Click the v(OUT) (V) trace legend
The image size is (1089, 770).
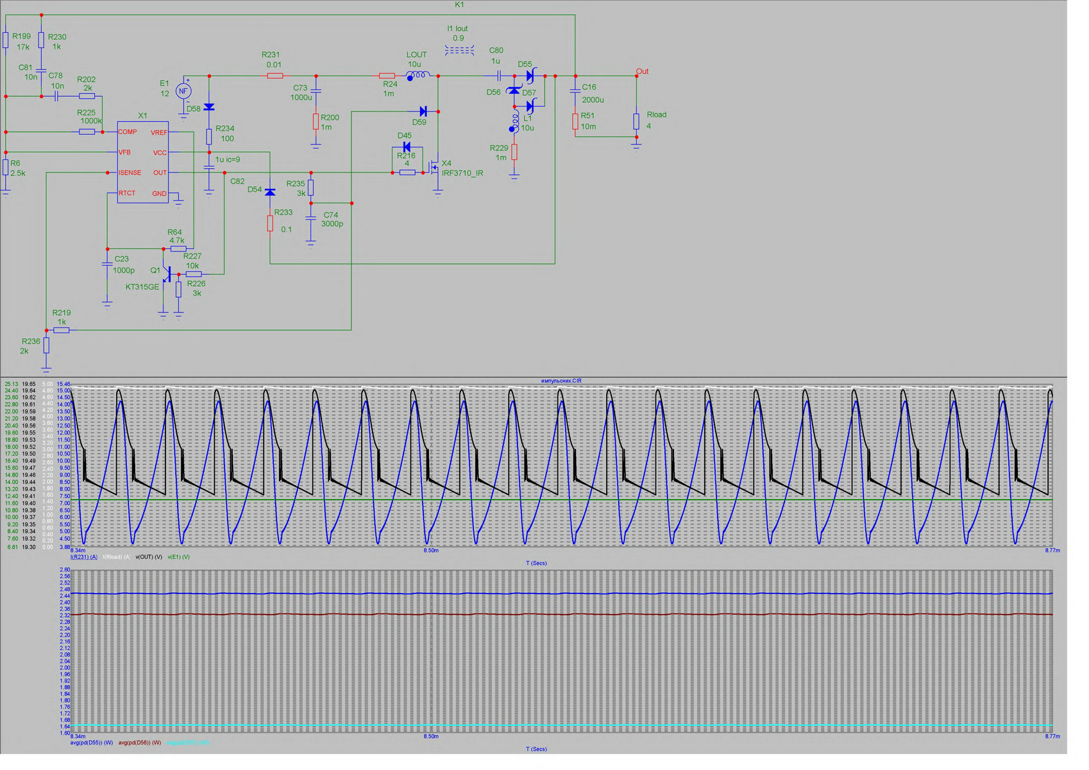pos(149,557)
